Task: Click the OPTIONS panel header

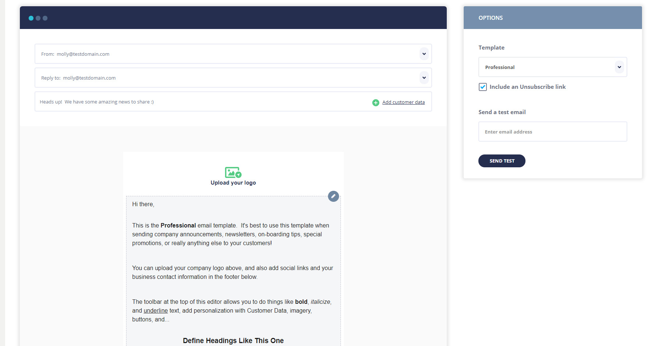Action: coord(553,18)
